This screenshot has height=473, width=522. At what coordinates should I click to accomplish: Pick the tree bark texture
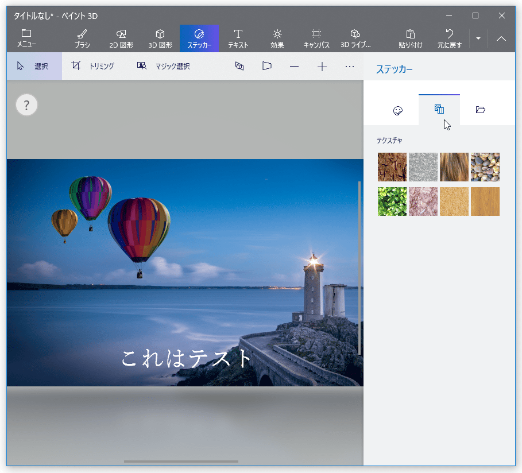tap(392, 167)
